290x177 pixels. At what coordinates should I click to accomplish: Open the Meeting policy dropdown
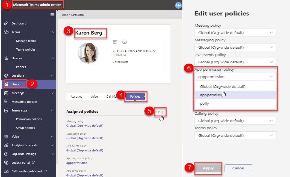click(x=235, y=33)
